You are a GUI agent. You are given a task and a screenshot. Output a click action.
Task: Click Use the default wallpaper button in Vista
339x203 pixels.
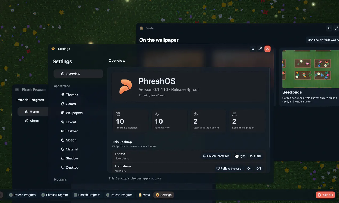[x=322, y=40]
